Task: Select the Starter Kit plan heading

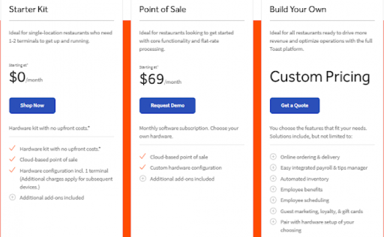Action: pos(29,9)
